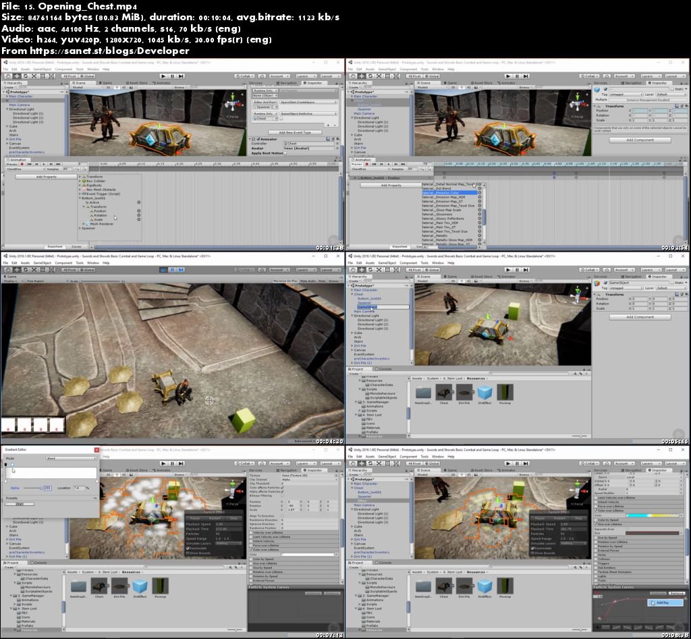Toggle 2D scene mode in the 00:05:46 frame
691x639 pixels.
(x=453, y=281)
